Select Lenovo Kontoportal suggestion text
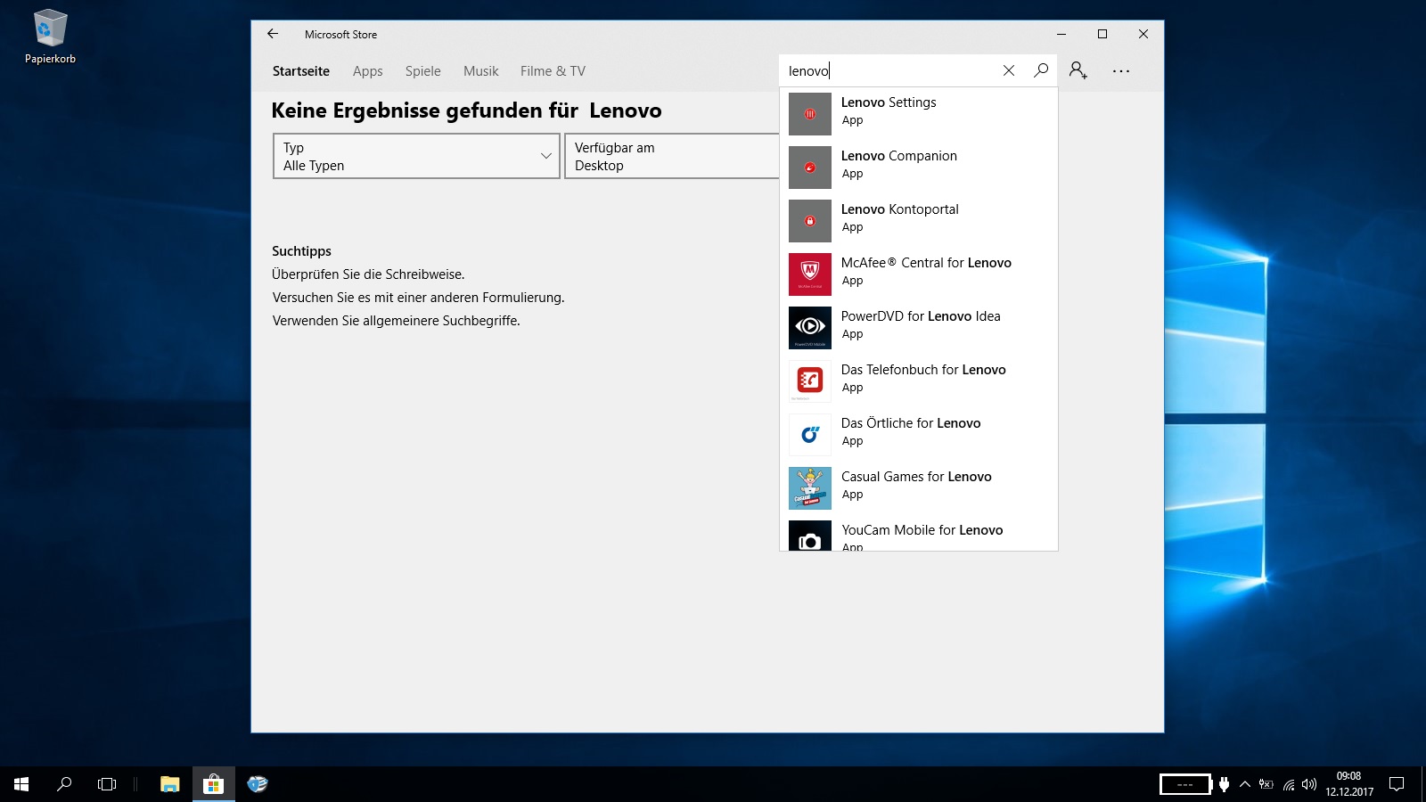The image size is (1426, 802). click(900, 209)
